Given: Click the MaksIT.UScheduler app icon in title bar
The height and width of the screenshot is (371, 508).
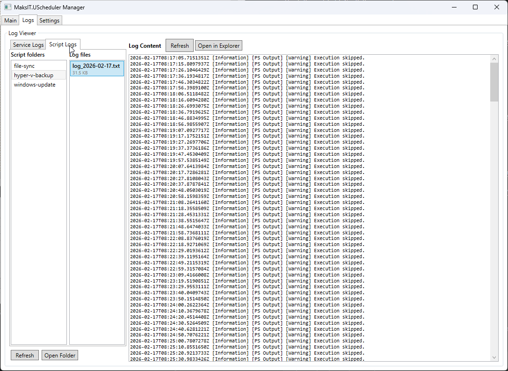Looking at the screenshot, I should tap(7, 7).
